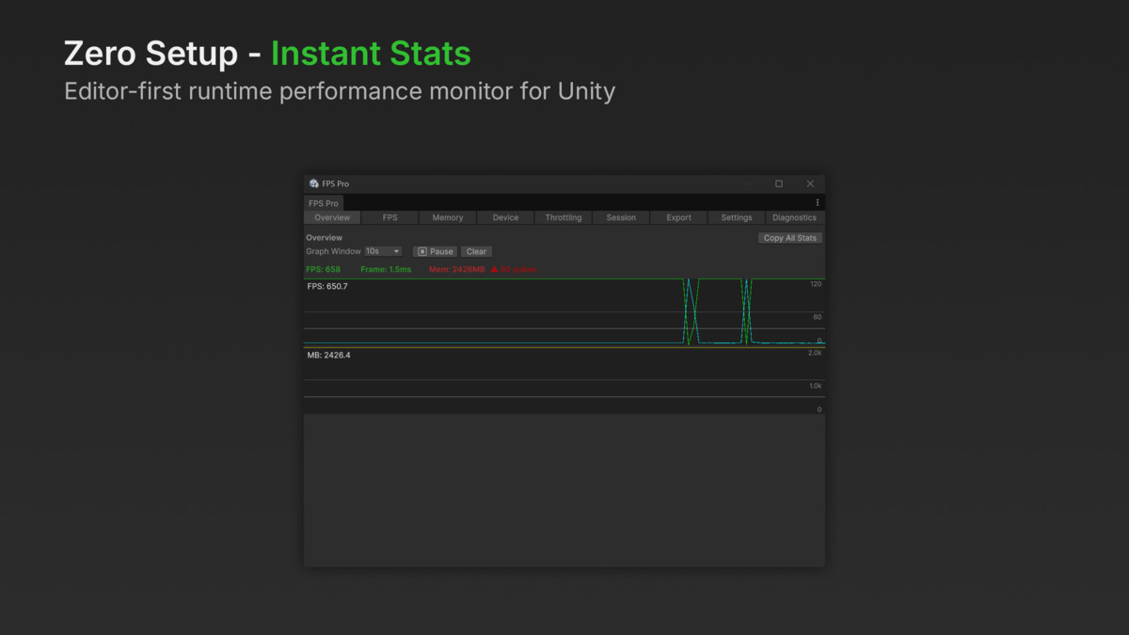Show the Diagnostics tab
The image size is (1129, 635).
click(795, 217)
